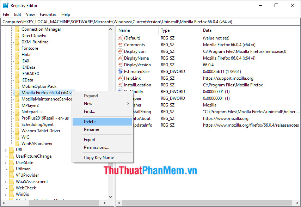Click the folder icon of MozillaMaintenanceService key

[x=17, y=99]
